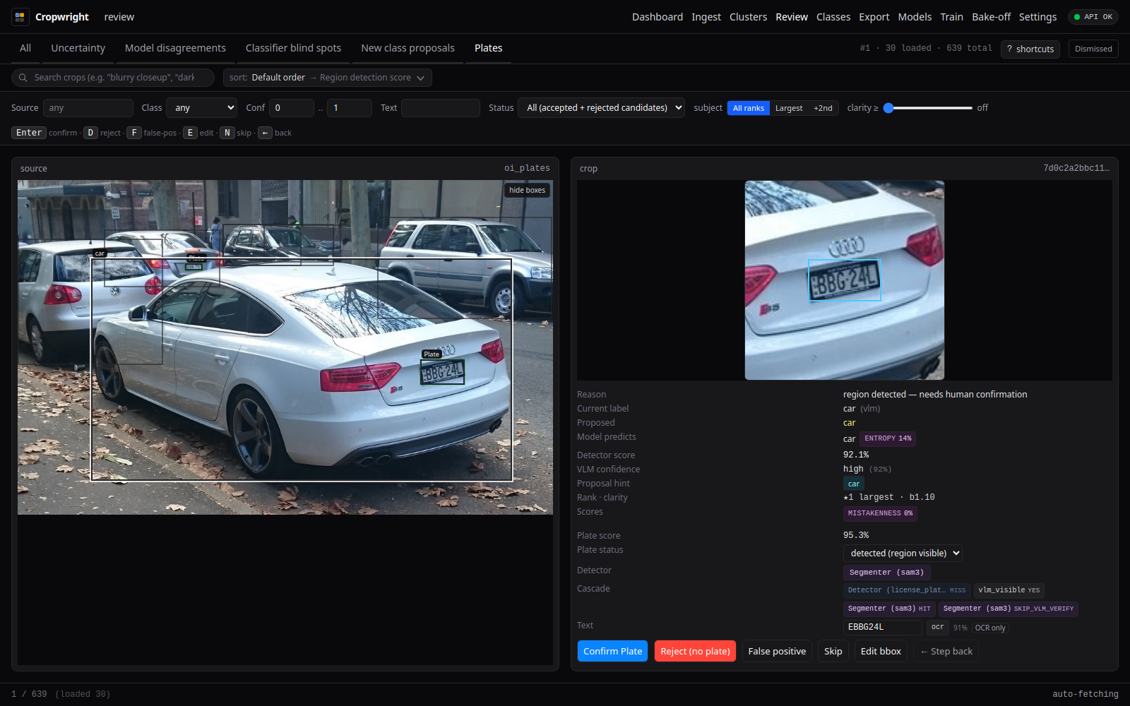The image size is (1130, 706).
Task: Open the Bake-off menu item
Action: (991, 17)
